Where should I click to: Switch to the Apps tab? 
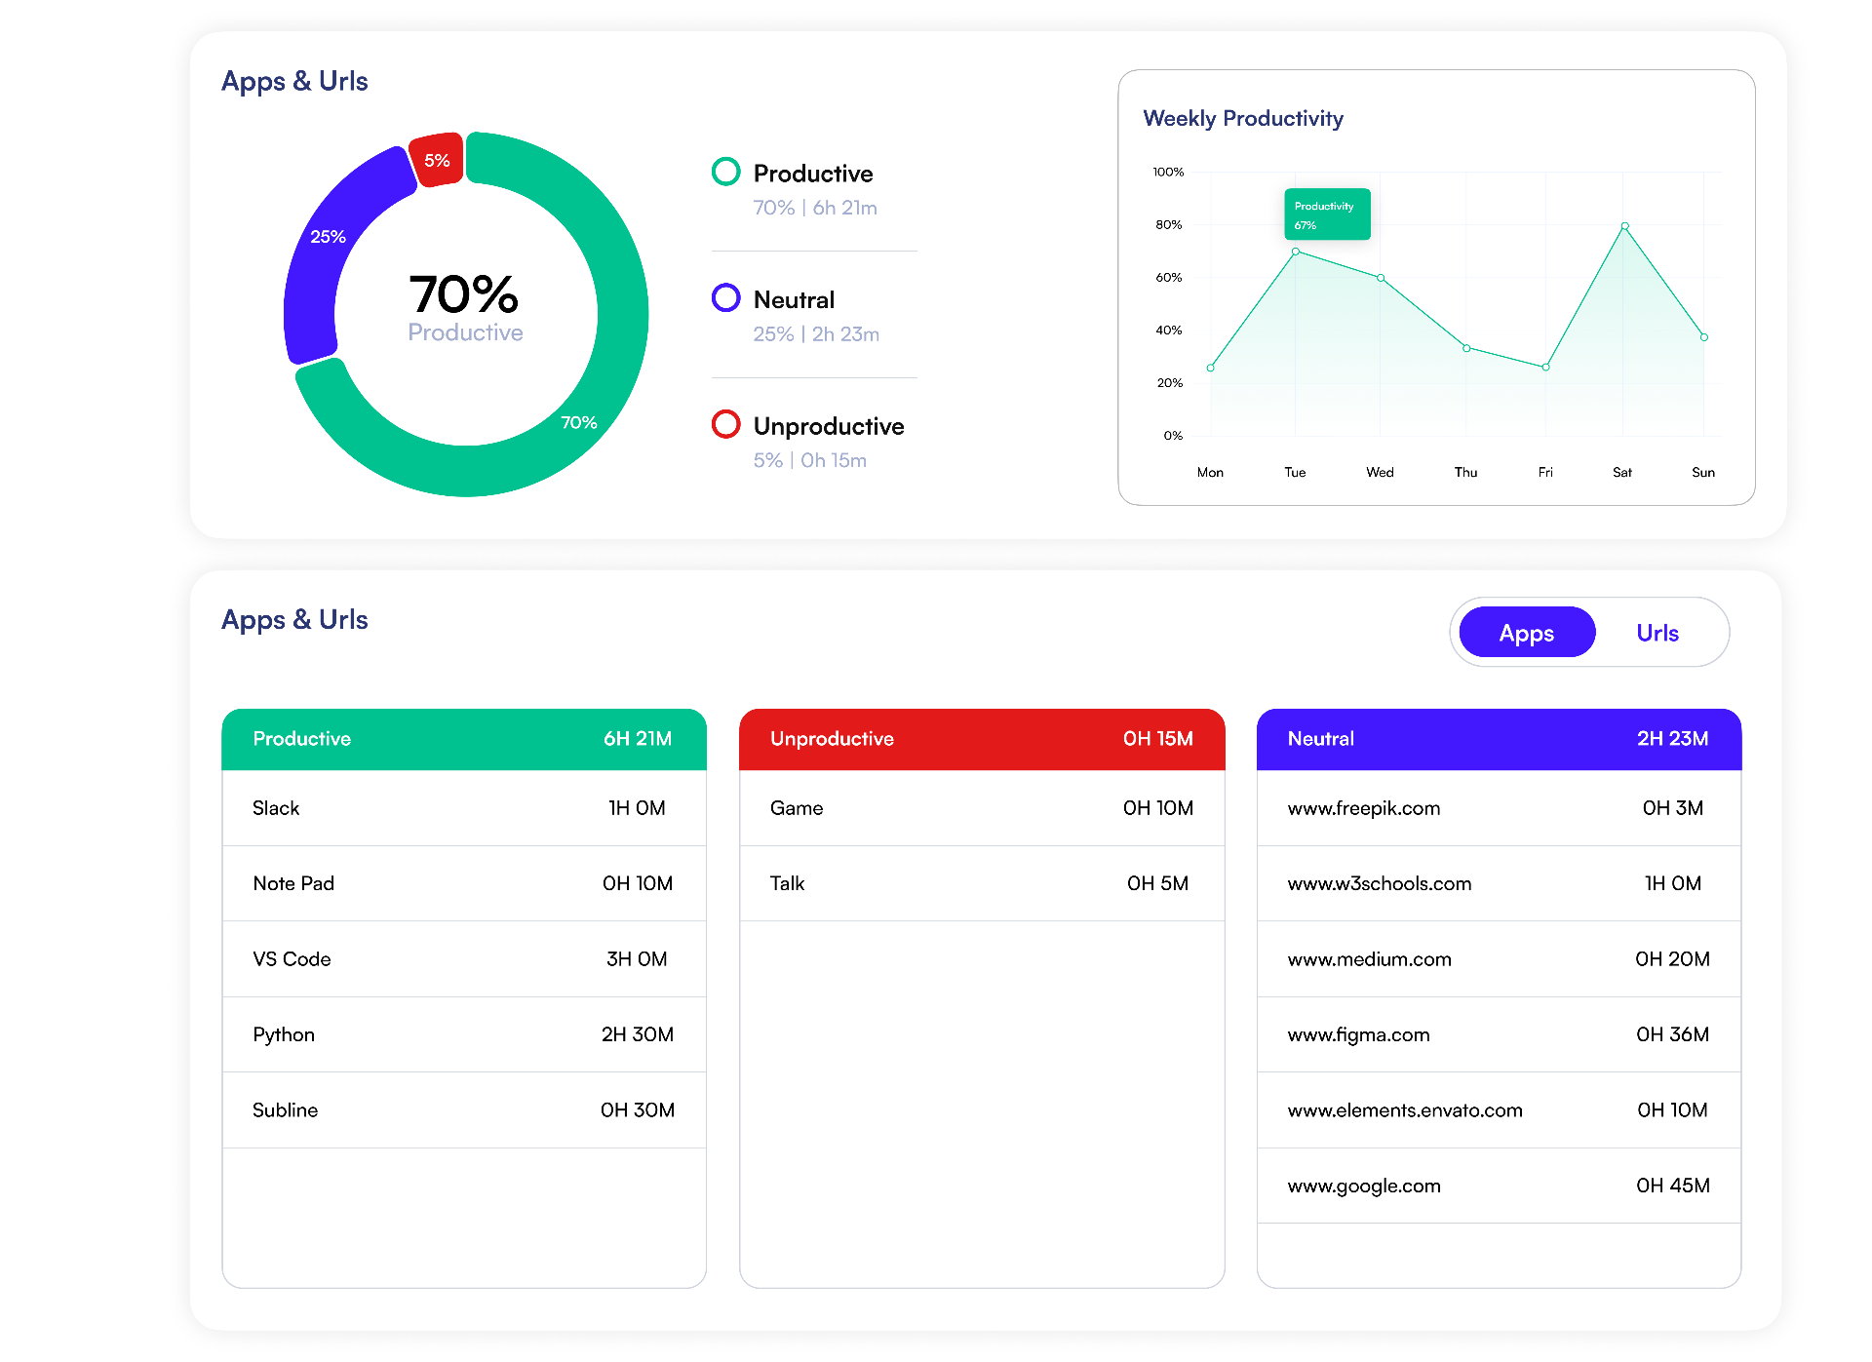1527,633
